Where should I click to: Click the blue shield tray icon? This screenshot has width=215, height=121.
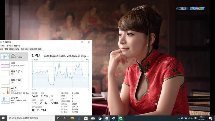coord(182,118)
